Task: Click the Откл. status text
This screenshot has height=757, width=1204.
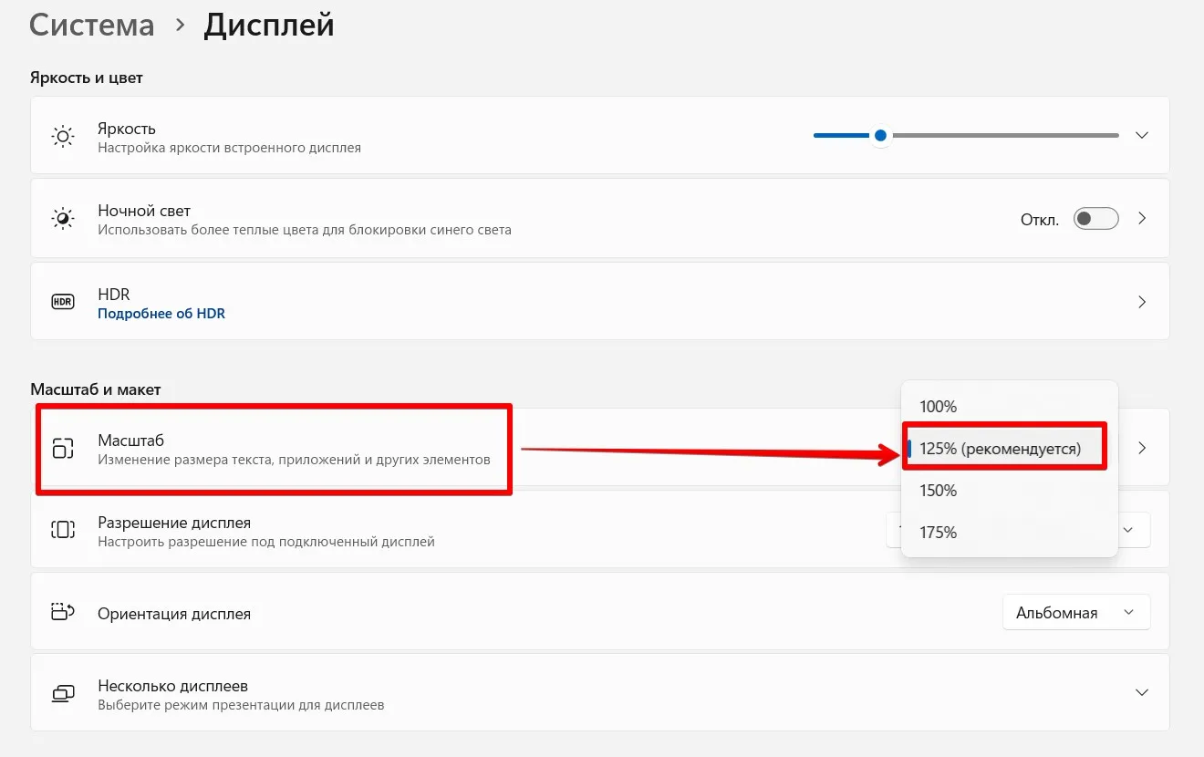Action: pos(1040,220)
